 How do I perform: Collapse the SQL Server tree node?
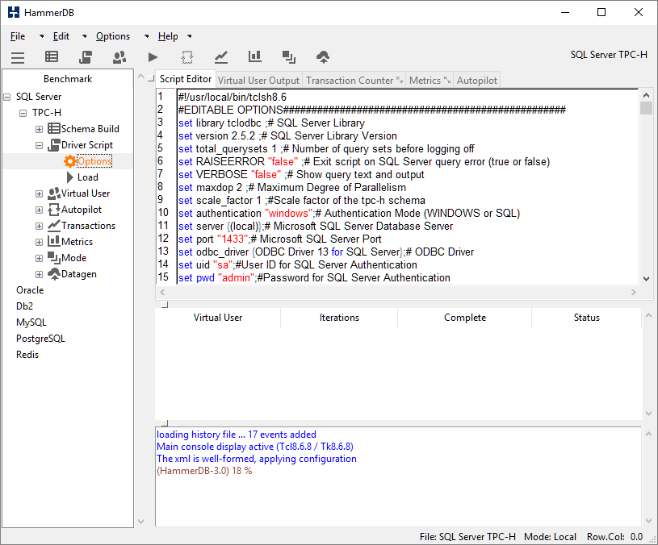7,97
